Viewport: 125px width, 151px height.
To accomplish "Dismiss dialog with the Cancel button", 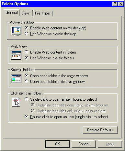I will (84, 144).
